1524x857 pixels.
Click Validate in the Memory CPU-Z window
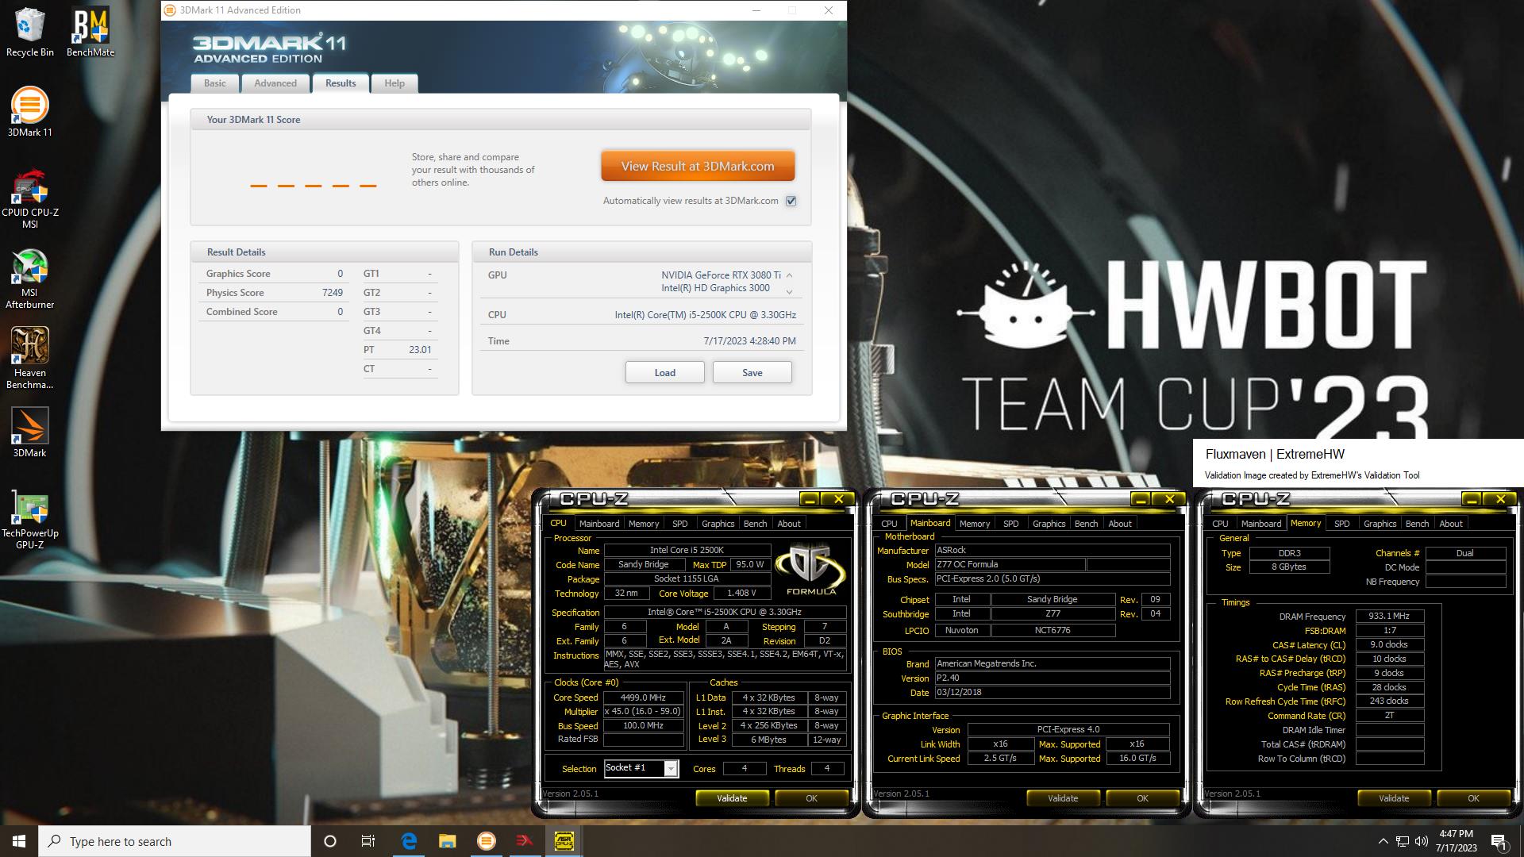click(x=1394, y=798)
